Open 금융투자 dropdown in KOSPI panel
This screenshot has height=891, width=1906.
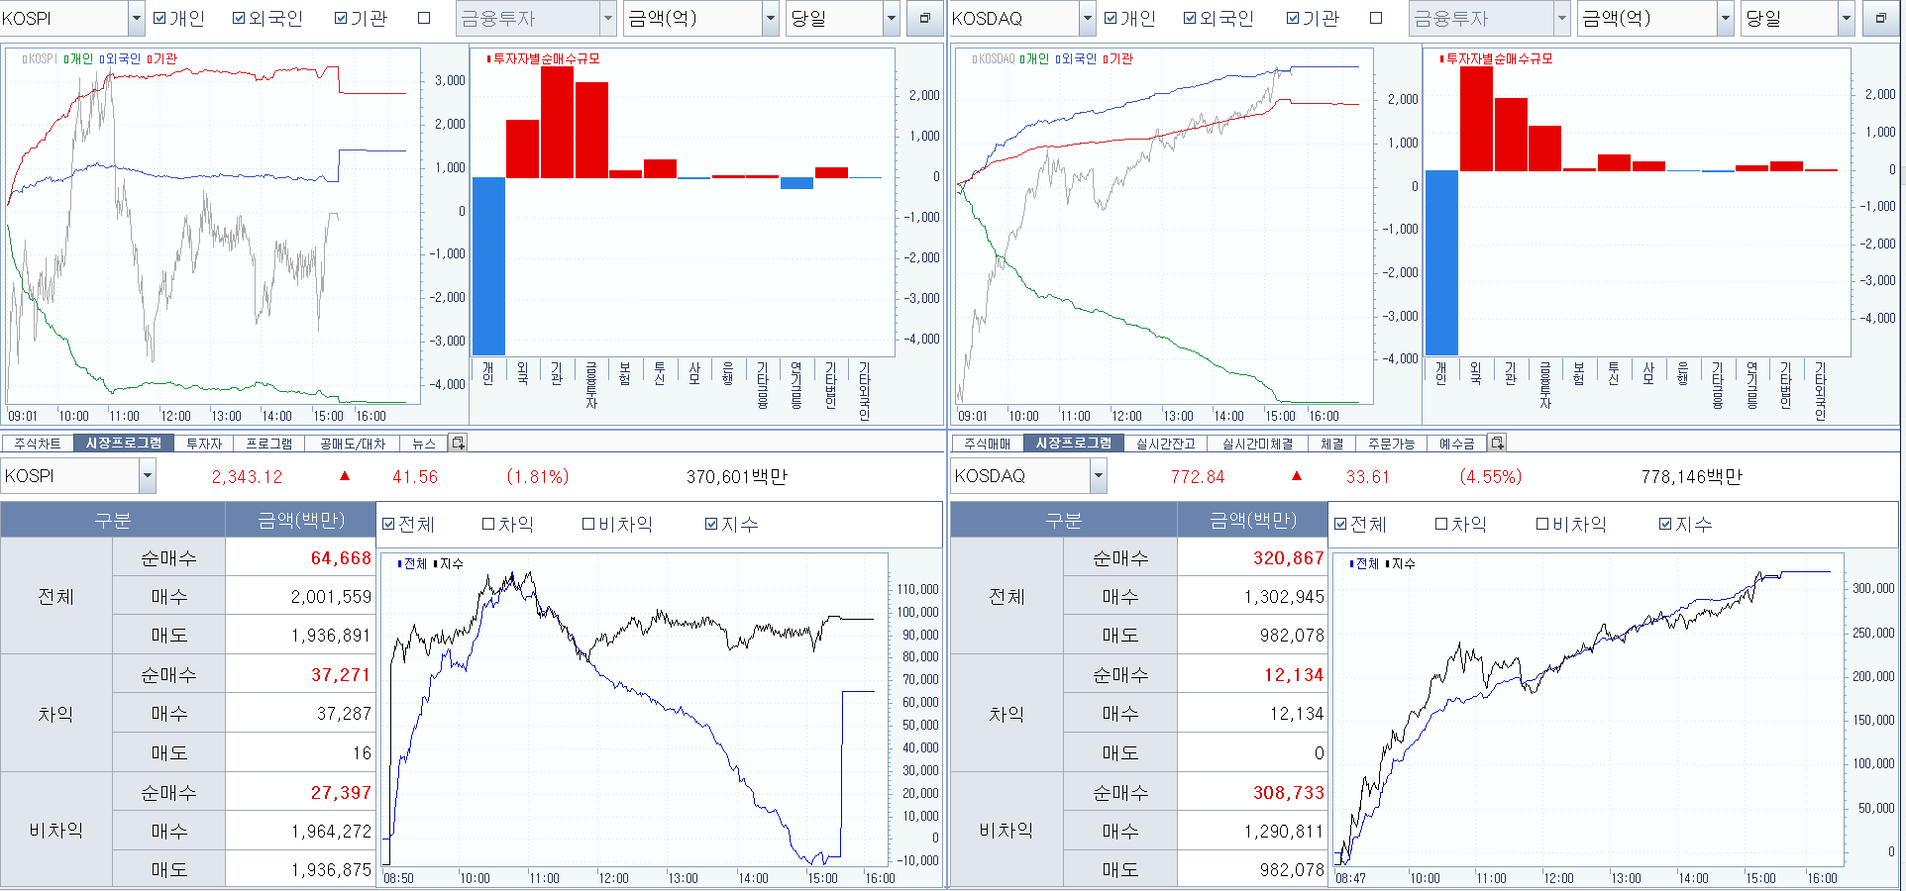coord(607,18)
